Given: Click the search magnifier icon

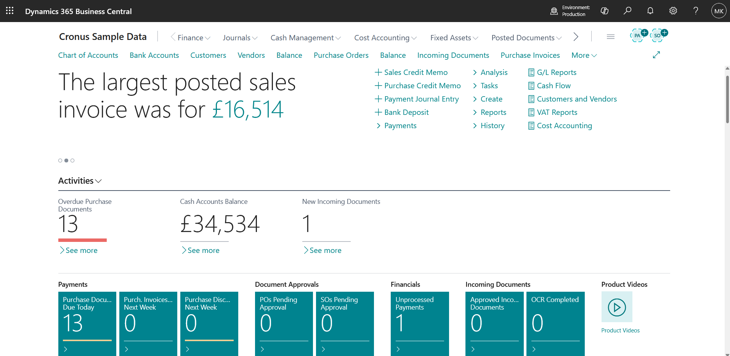Looking at the screenshot, I should click(x=627, y=11).
